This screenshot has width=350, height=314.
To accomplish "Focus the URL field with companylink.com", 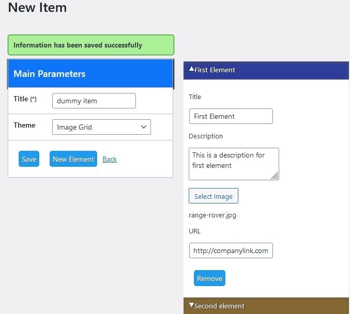I will [x=231, y=250].
